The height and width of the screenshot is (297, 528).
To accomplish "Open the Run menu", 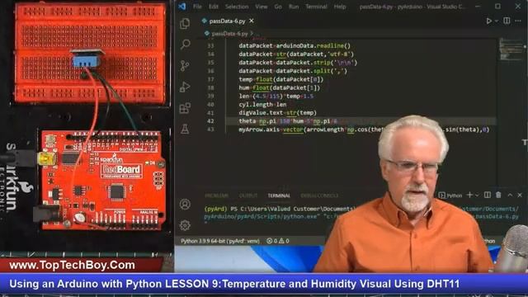I will 294,7.
